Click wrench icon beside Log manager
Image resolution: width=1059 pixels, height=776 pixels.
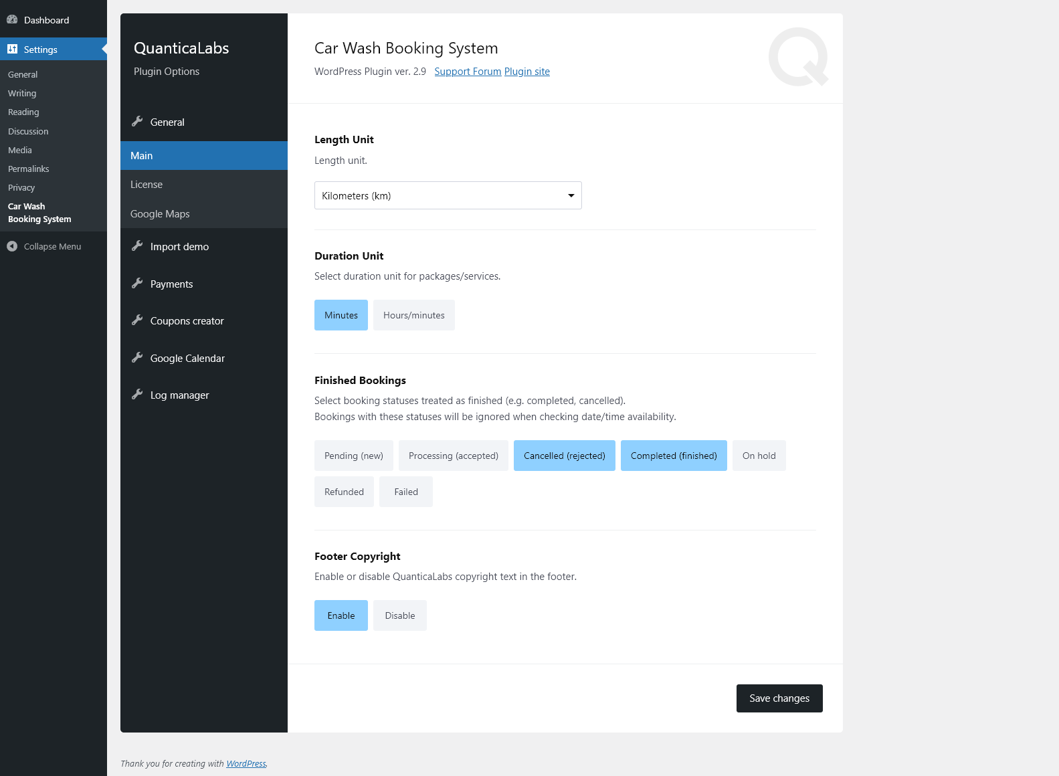pyautogui.click(x=137, y=394)
